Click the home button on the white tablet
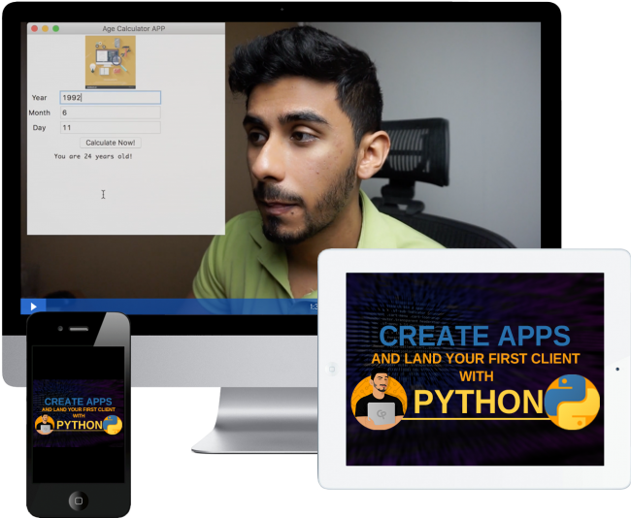This screenshot has width=631, height=518. (x=332, y=369)
